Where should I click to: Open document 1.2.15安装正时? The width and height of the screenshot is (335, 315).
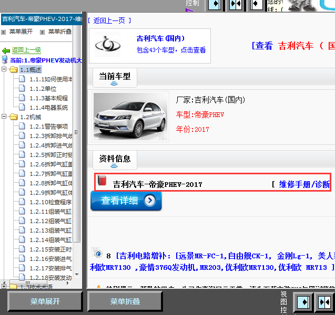point(50,249)
